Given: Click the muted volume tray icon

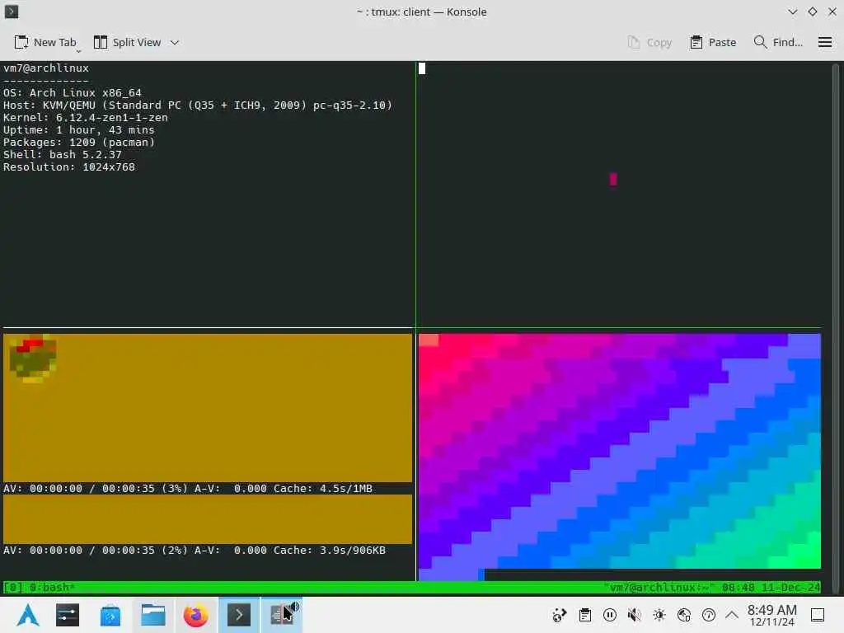Looking at the screenshot, I should point(635,615).
